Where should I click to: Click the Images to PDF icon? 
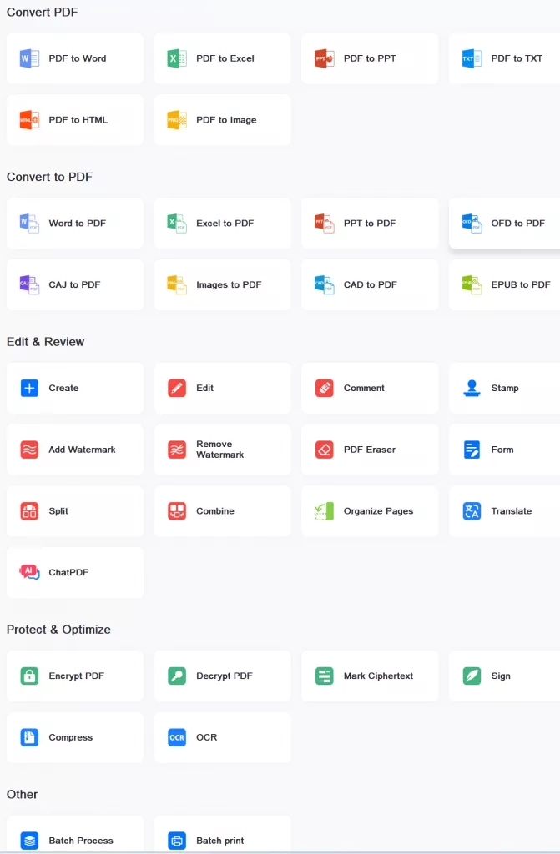tap(177, 285)
